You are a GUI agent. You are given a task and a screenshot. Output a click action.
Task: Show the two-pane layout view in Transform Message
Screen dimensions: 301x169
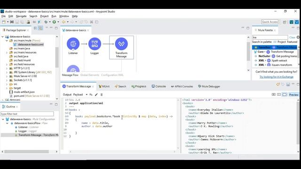click(279, 95)
